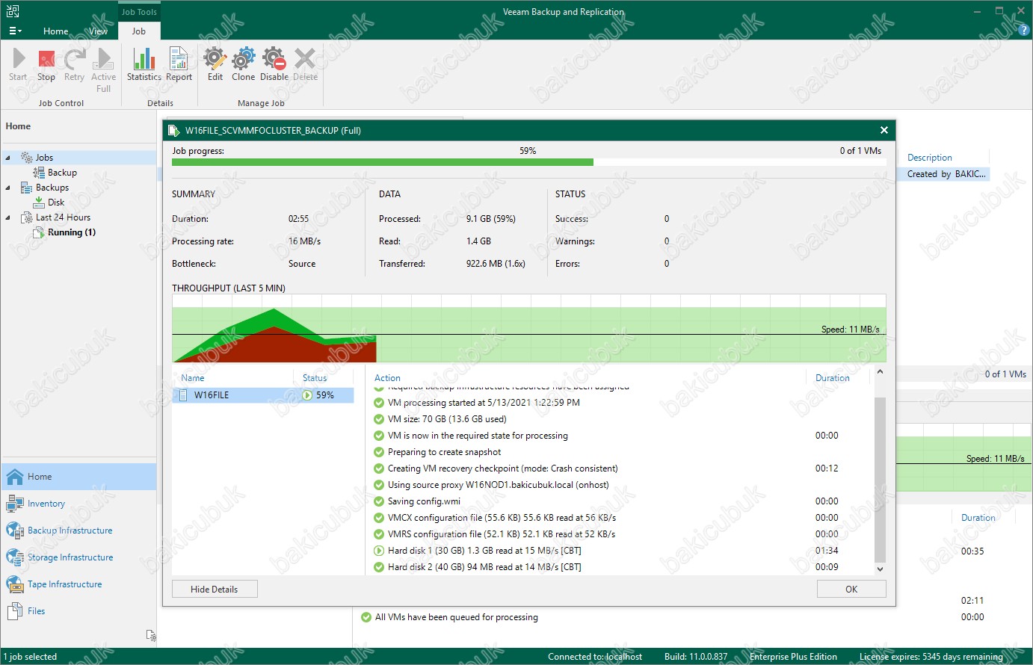Click 'Connected to: localhost' status entry
The image size is (1033, 665).
coord(594,657)
